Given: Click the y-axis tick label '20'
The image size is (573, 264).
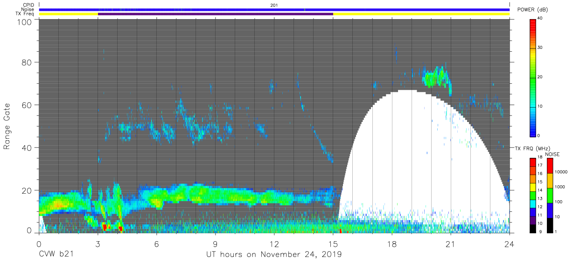Looking at the screenshot, I should (x=27, y=190).
